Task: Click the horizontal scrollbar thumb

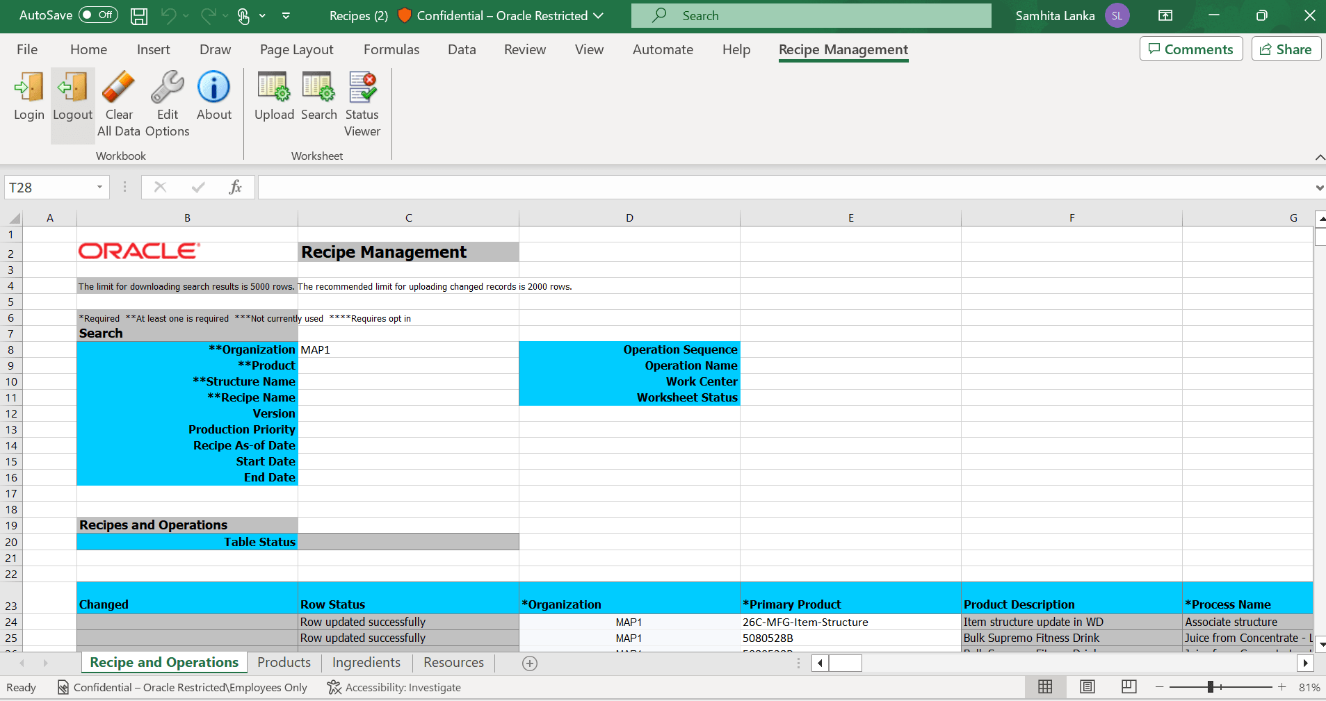Action: (x=846, y=663)
